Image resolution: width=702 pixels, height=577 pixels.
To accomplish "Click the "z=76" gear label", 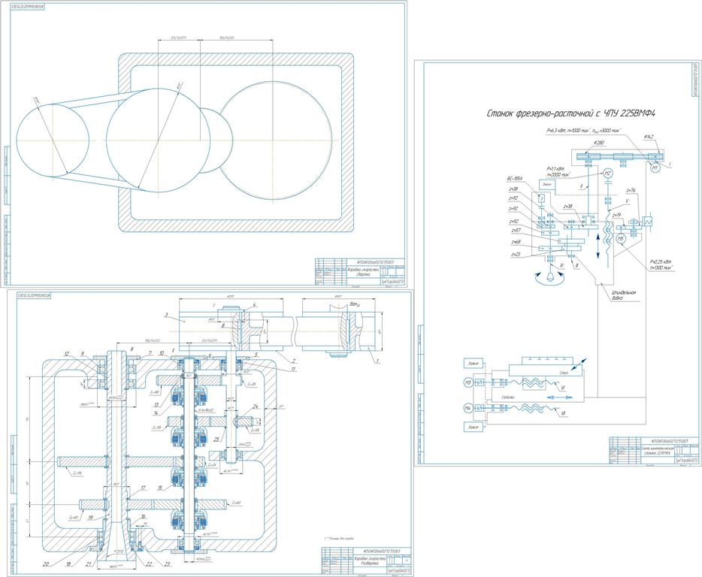I will tap(631, 191).
